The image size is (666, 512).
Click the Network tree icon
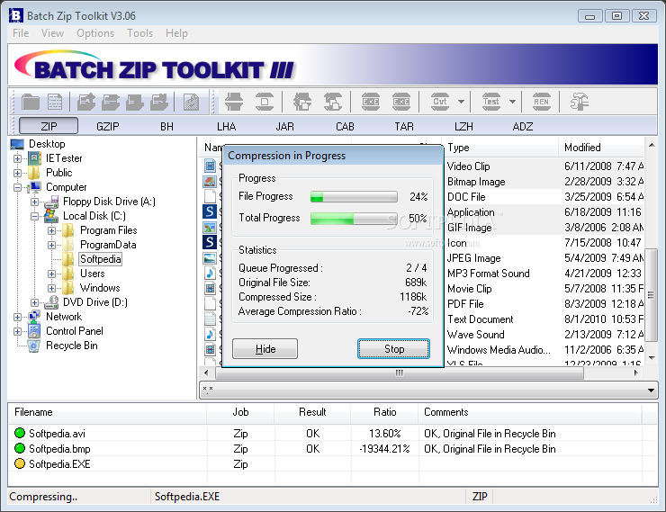(34, 317)
